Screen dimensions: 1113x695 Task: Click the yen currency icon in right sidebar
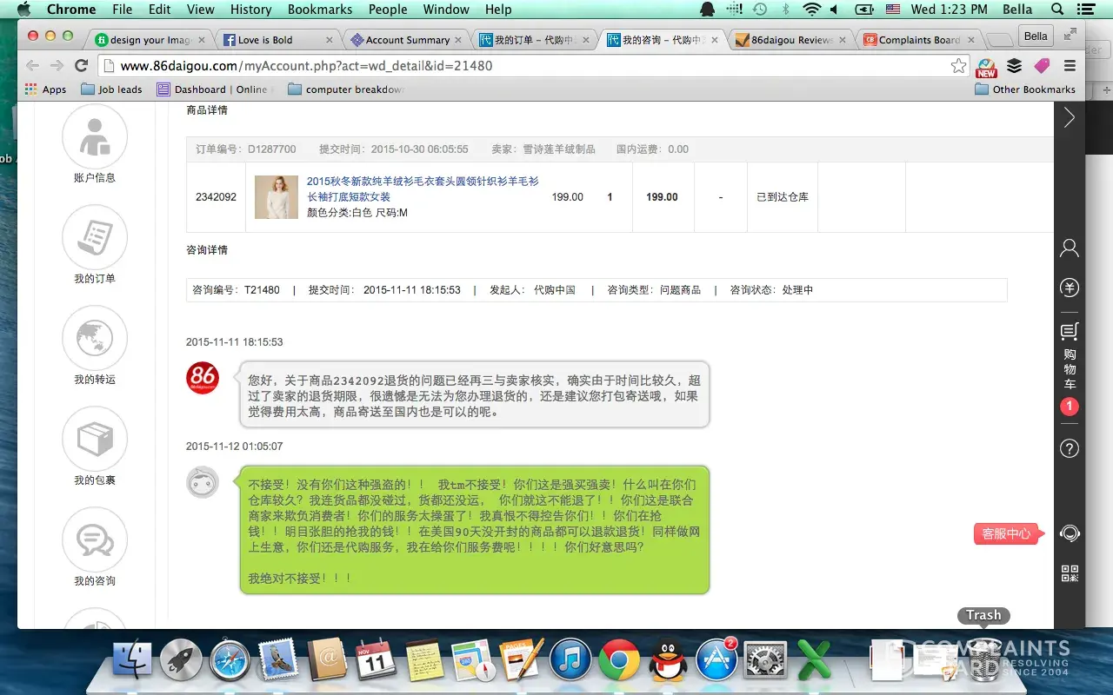tap(1070, 288)
